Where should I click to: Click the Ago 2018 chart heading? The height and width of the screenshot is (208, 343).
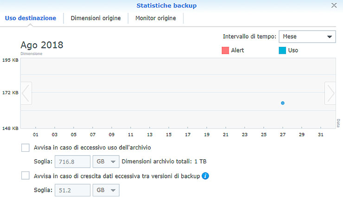(42, 45)
